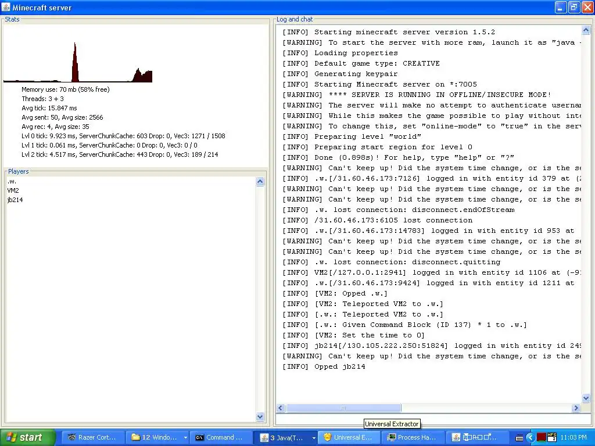This screenshot has height=446, width=595.
Task: Click log line '.w. lost connection: disconnect.endOfStream'
Action: point(399,210)
